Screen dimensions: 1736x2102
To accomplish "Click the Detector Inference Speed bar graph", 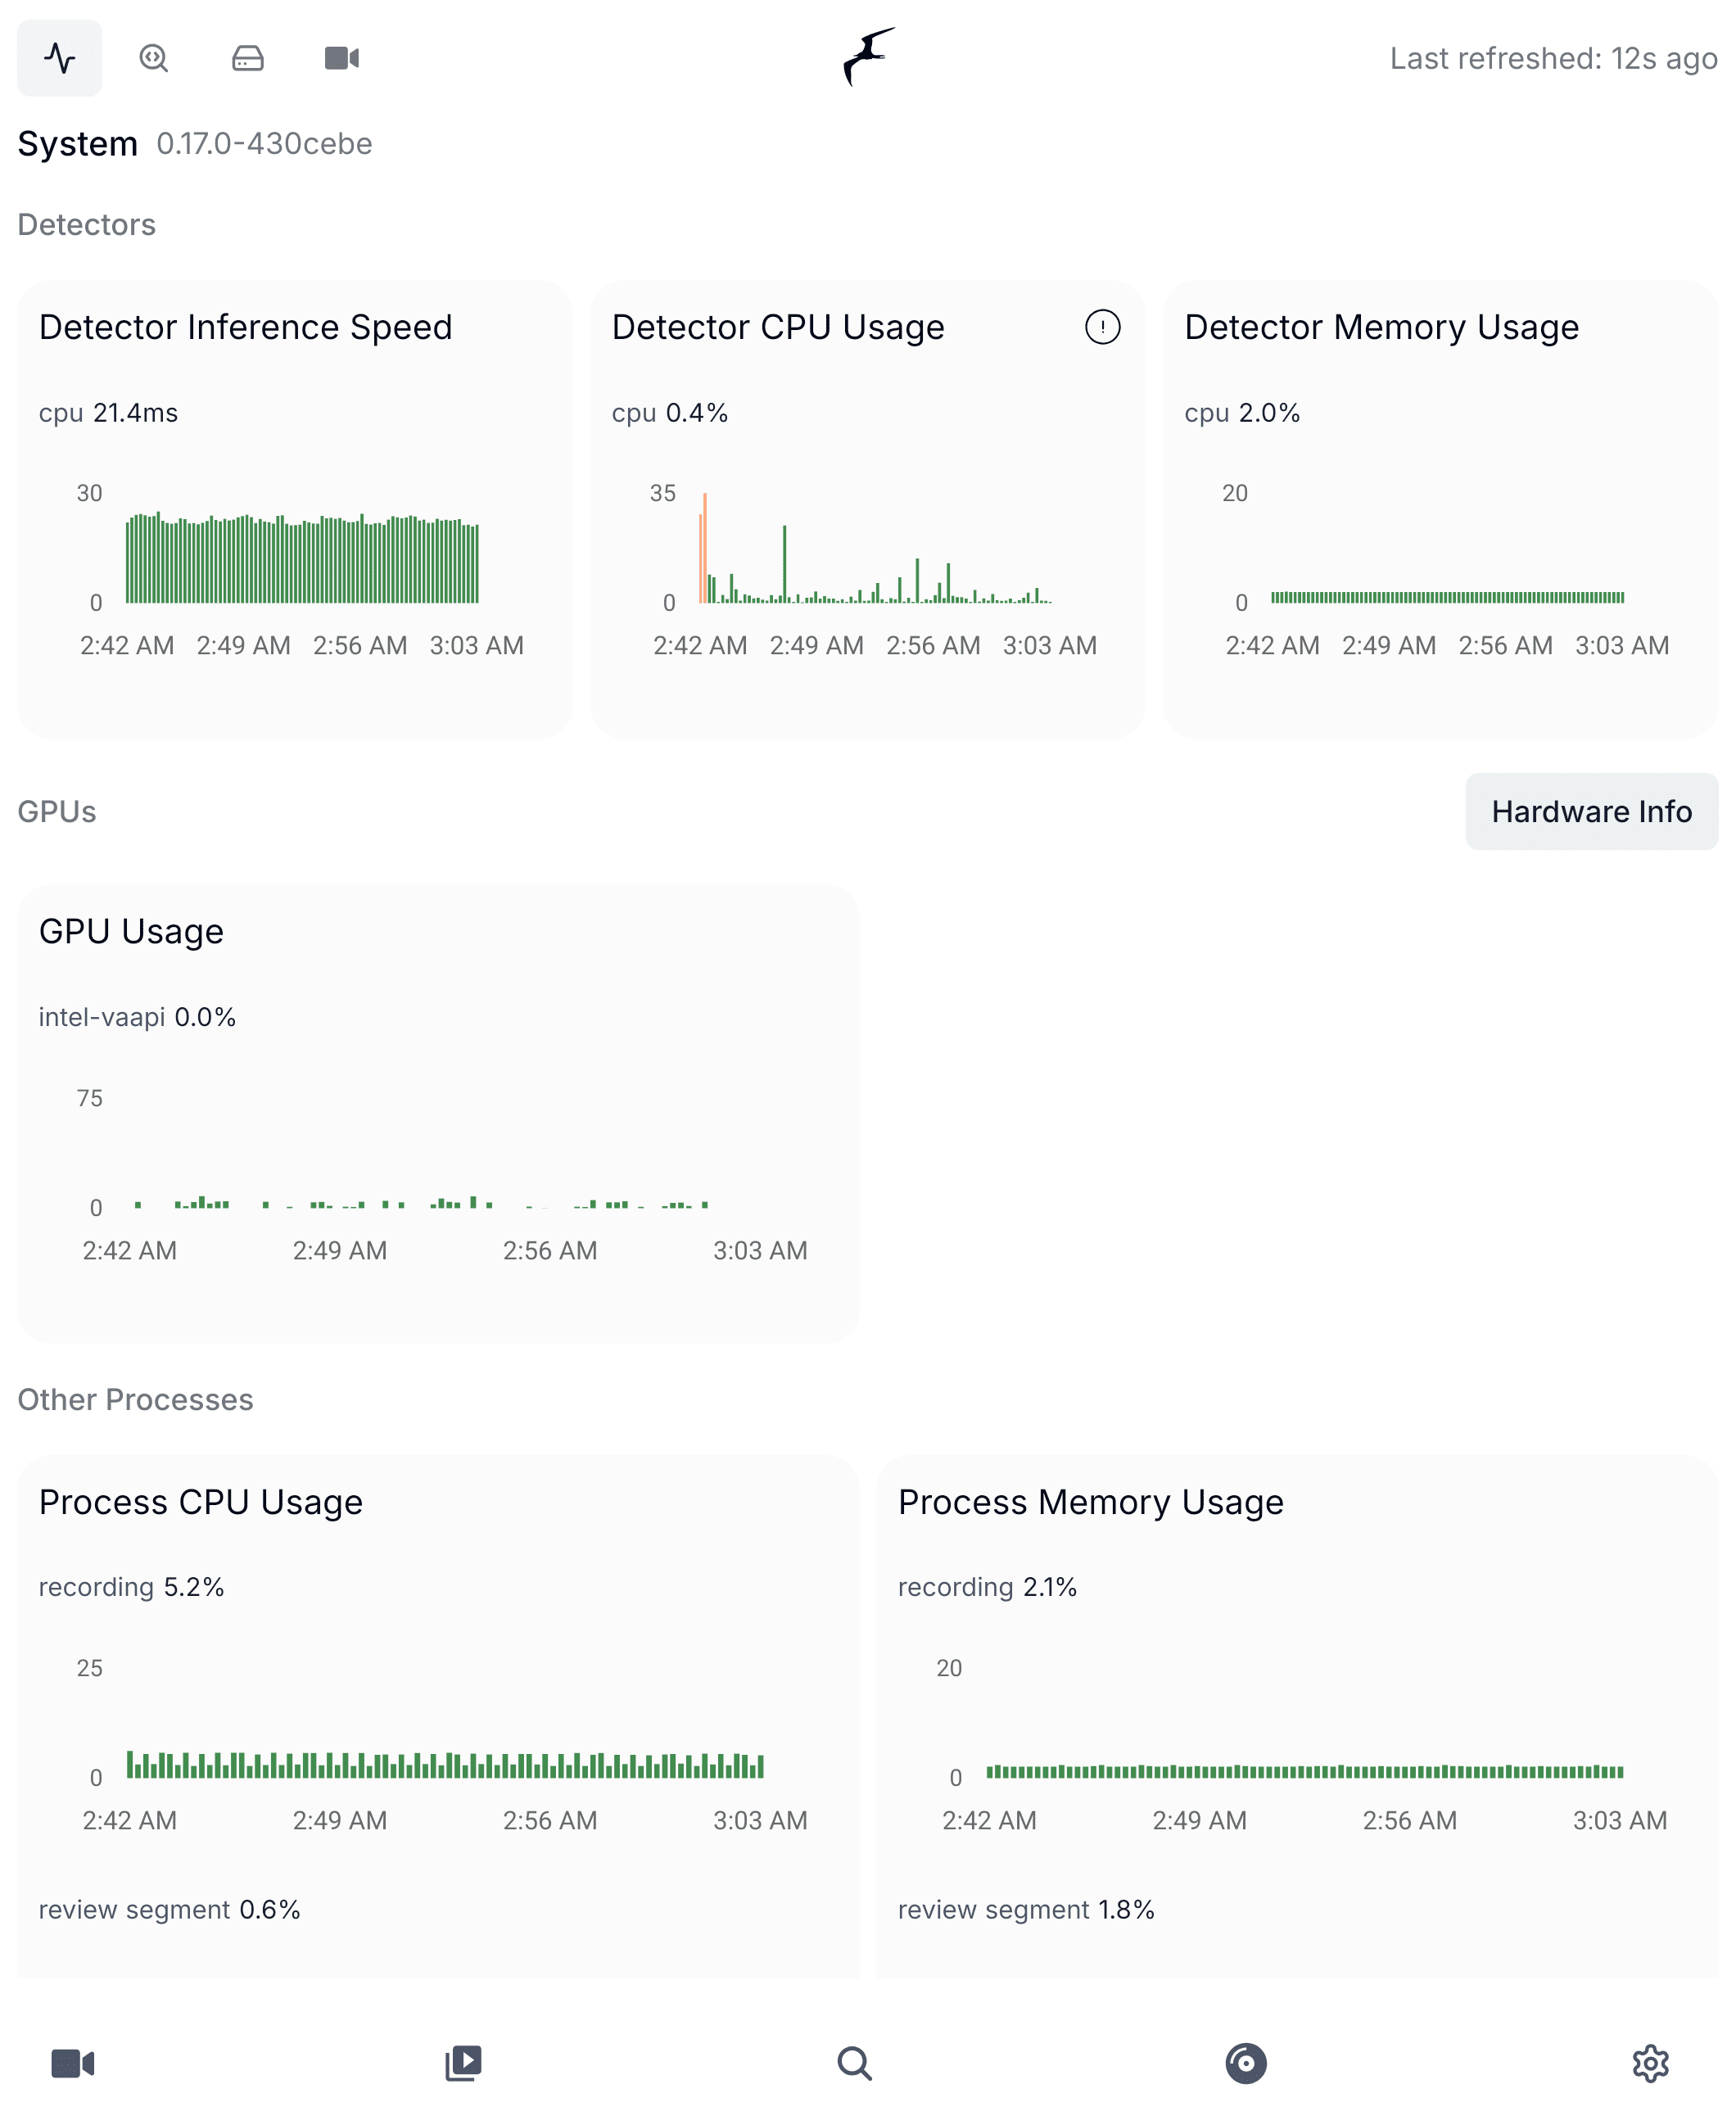I will (302, 560).
